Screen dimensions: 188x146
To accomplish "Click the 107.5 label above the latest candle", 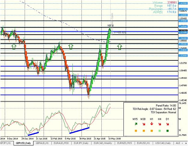I will (x=110, y=26).
